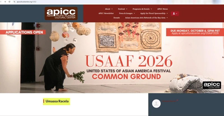Click the USAAF 2026 festival banner

pyautogui.click(x=112, y=58)
